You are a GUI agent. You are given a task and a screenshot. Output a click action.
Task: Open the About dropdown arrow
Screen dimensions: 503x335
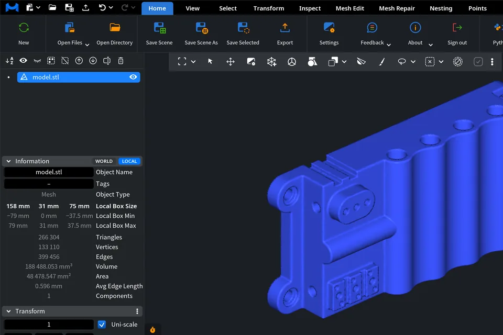tap(431, 45)
